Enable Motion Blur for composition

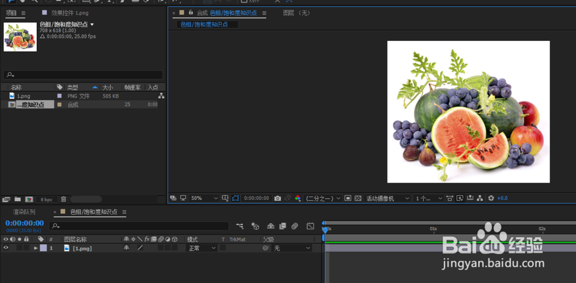point(294,226)
